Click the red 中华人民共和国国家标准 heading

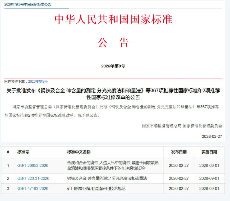(113, 19)
